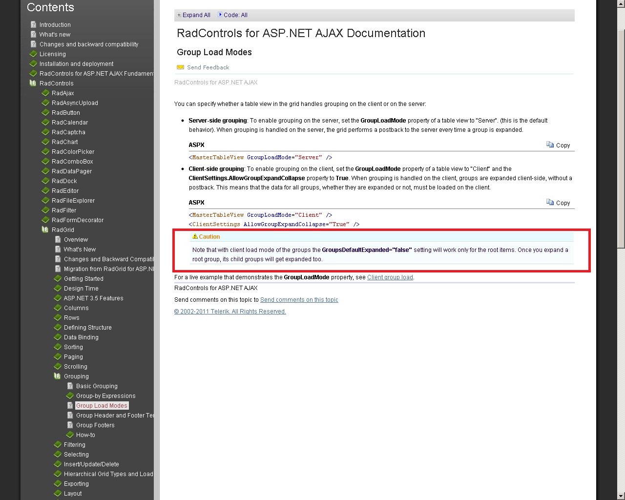Click the Copy icon for Client ASPX snippet
The height and width of the screenshot is (500, 625).
click(x=550, y=203)
